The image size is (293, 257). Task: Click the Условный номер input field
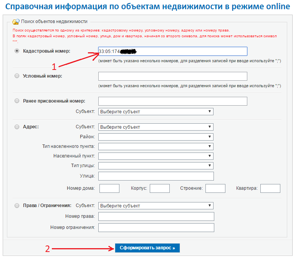(x=173, y=76)
